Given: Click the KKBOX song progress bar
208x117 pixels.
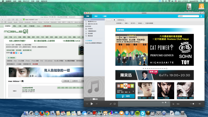Looking at the screenshot, I should click(144, 104).
